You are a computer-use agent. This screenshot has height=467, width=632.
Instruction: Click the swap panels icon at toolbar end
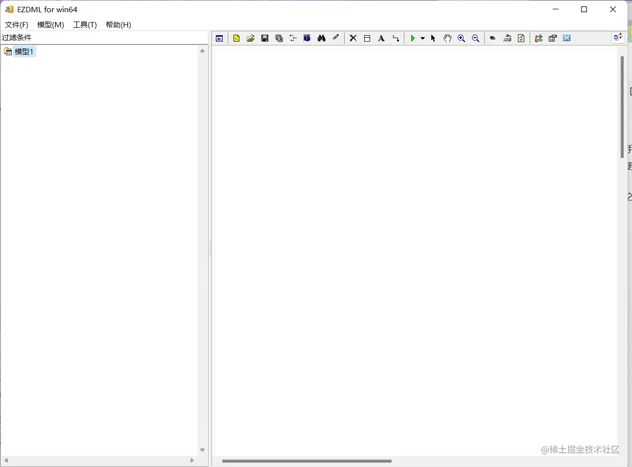pos(618,37)
